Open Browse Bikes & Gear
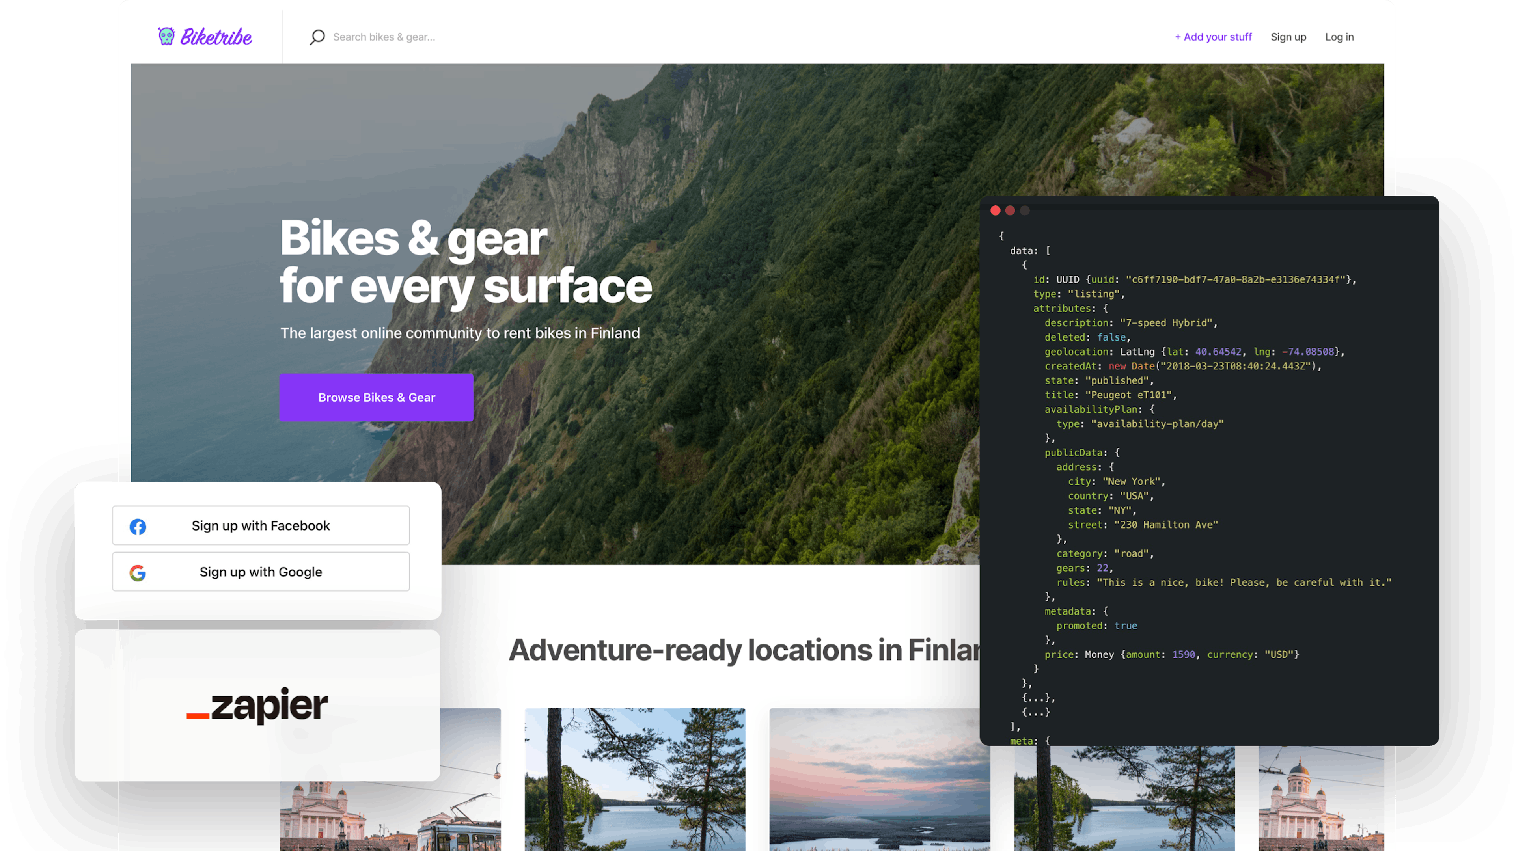This screenshot has height=851, width=1514. [x=376, y=397]
